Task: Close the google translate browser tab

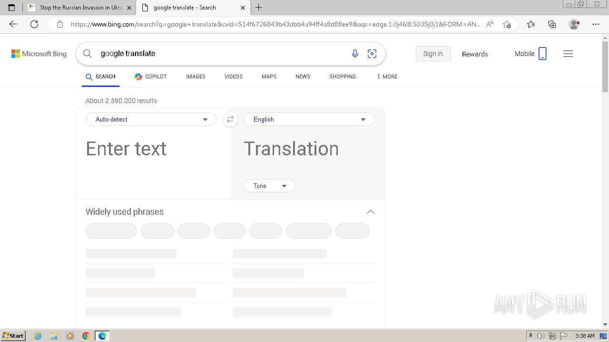Action: (243, 8)
